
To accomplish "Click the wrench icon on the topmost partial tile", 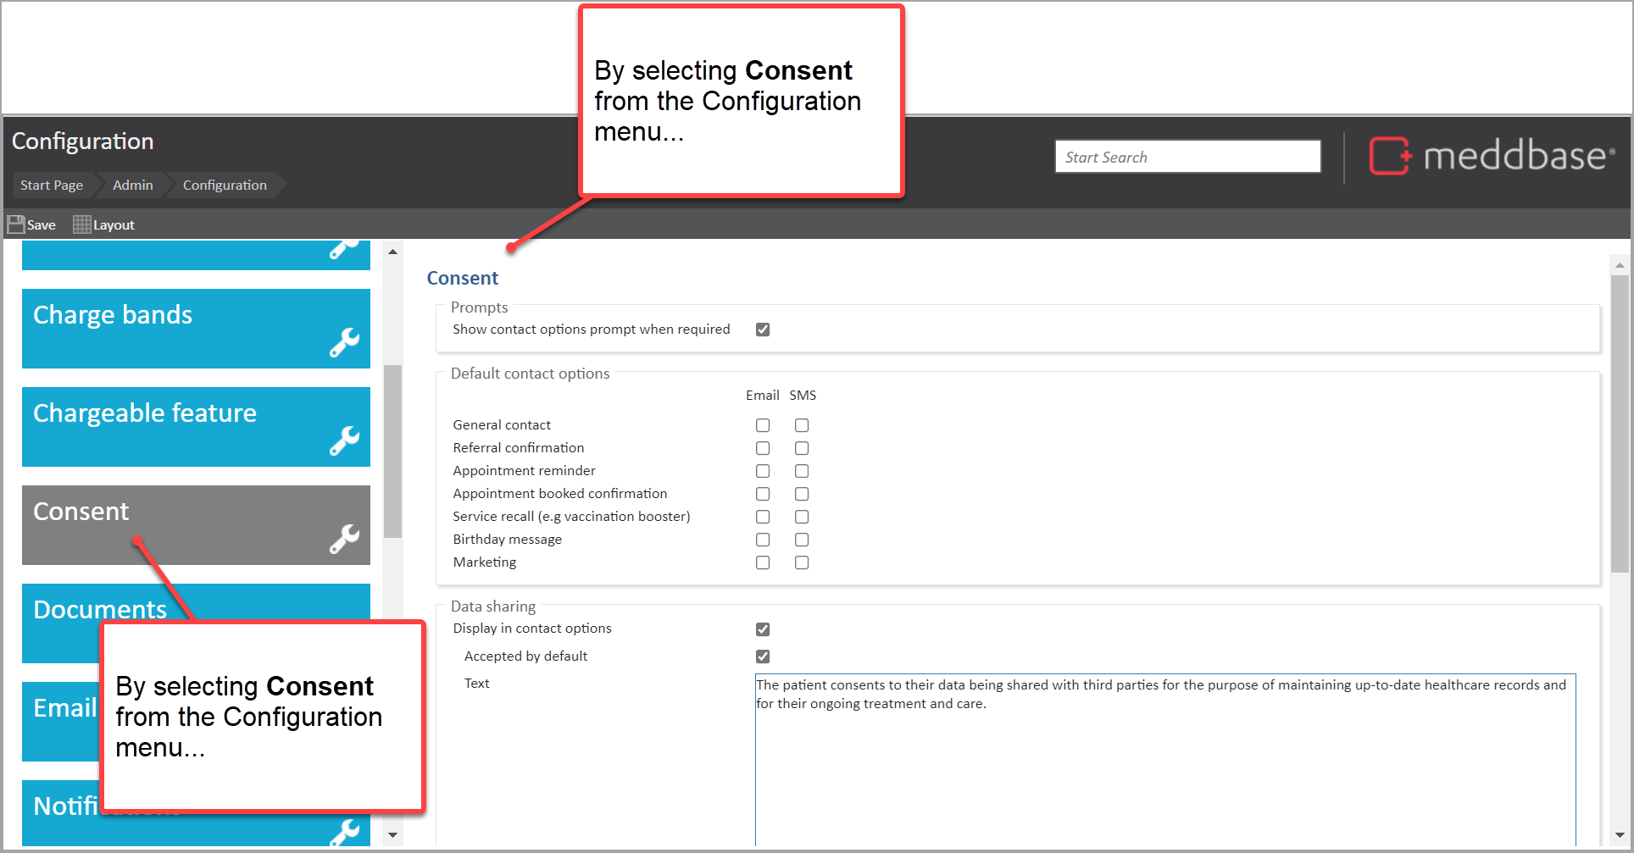I will [x=344, y=248].
